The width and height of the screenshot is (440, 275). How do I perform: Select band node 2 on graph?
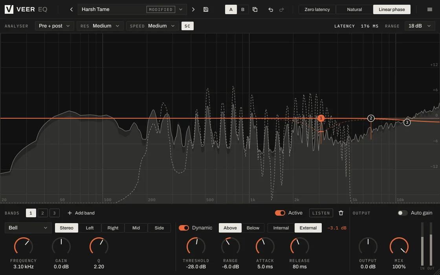pos(371,118)
